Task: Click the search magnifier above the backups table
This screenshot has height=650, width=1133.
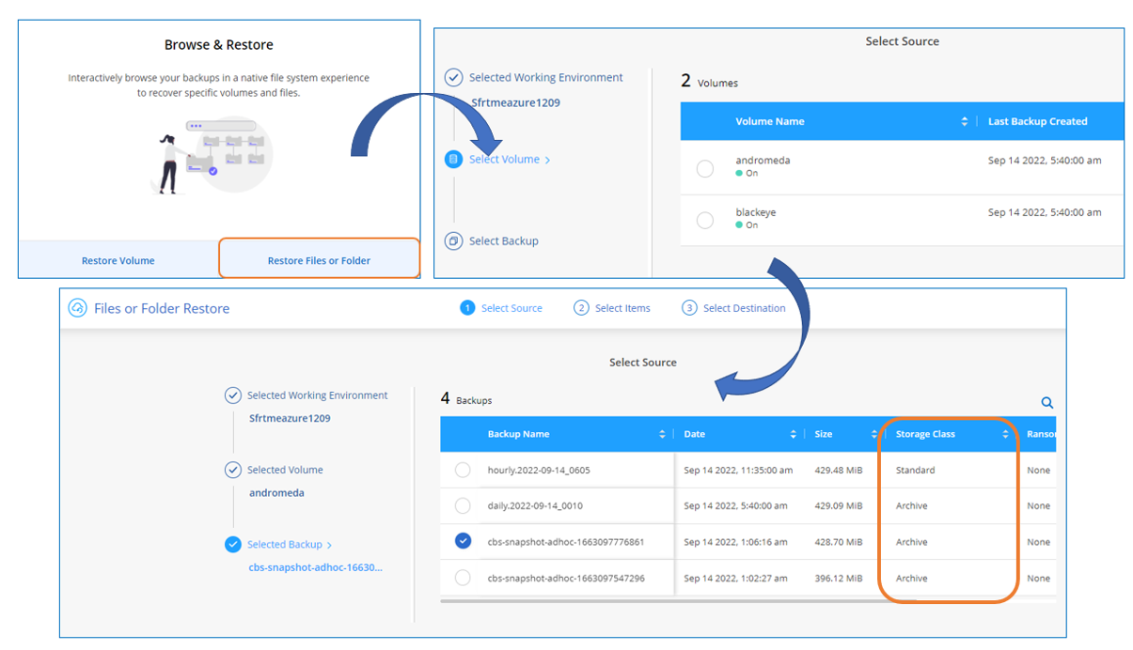Action: click(1046, 403)
